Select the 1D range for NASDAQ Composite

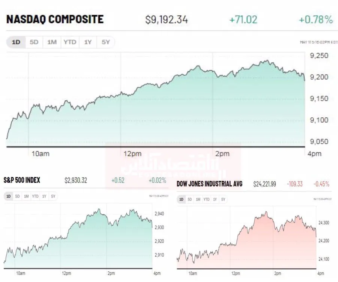16,42
